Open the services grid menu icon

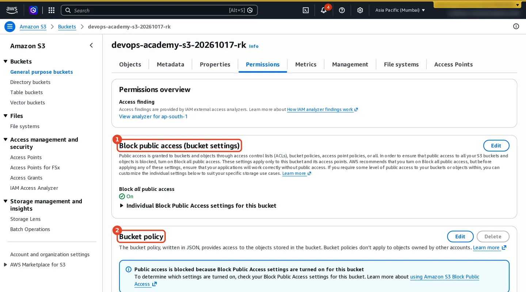[52, 10]
